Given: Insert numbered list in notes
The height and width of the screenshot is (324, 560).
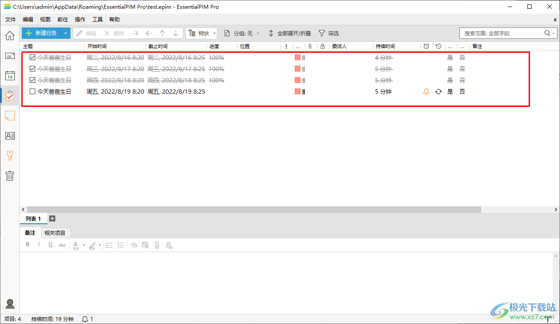Looking at the screenshot, I should tap(121, 245).
